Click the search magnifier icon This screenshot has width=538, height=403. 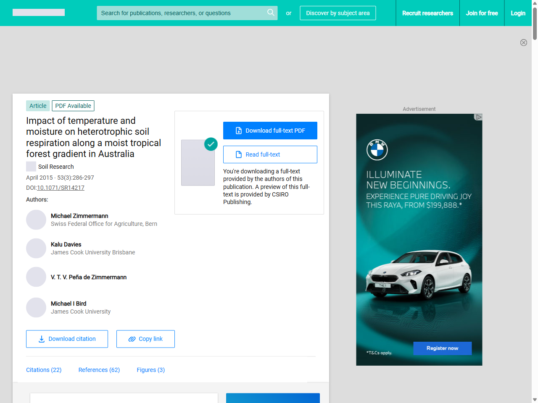point(271,13)
